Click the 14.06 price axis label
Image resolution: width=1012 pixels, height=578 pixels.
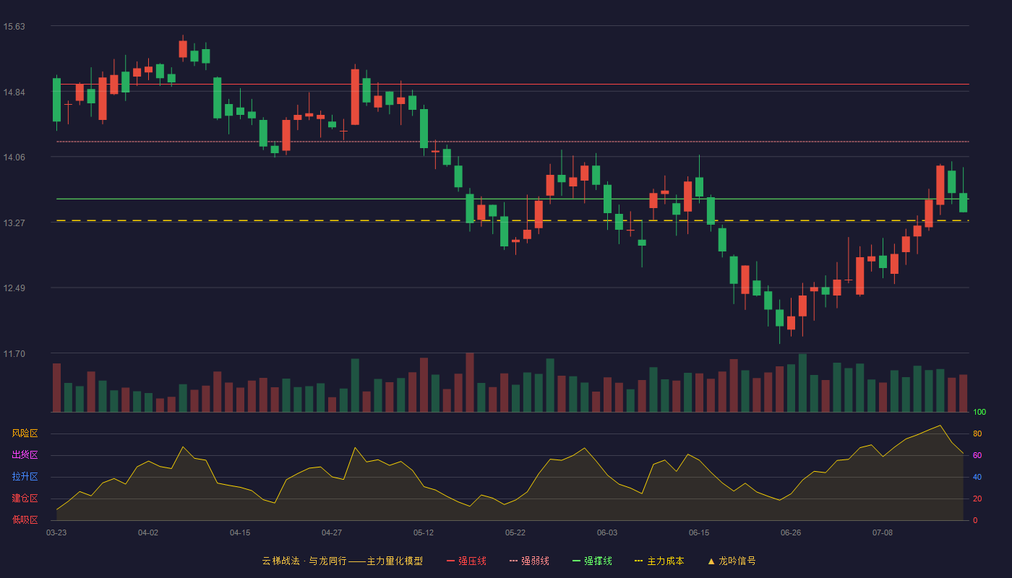pos(14,158)
